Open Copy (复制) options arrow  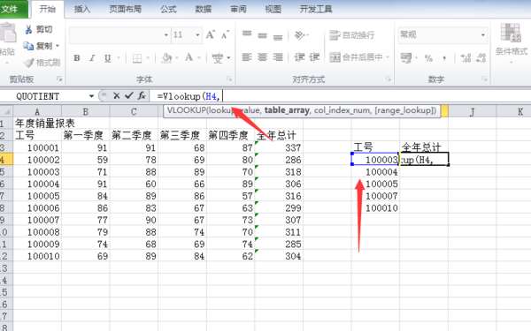(58, 46)
